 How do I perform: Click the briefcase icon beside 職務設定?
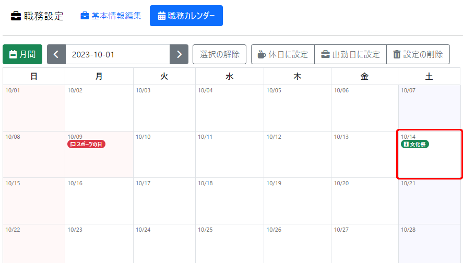(x=16, y=16)
